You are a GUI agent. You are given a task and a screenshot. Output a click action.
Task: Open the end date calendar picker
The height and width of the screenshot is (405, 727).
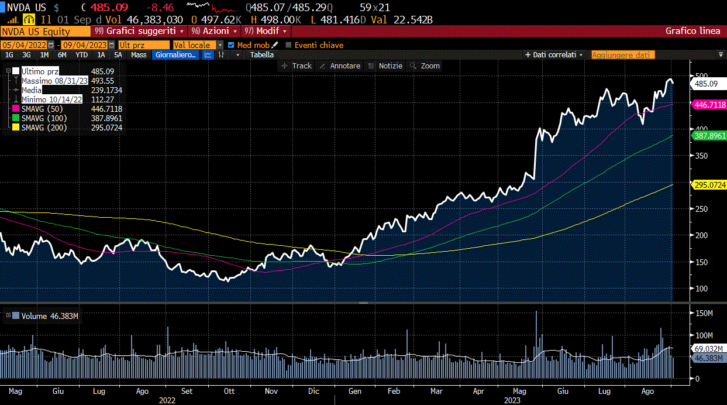point(111,45)
